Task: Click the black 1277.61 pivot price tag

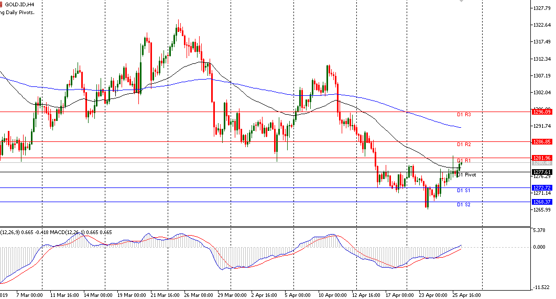Action: point(541,172)
